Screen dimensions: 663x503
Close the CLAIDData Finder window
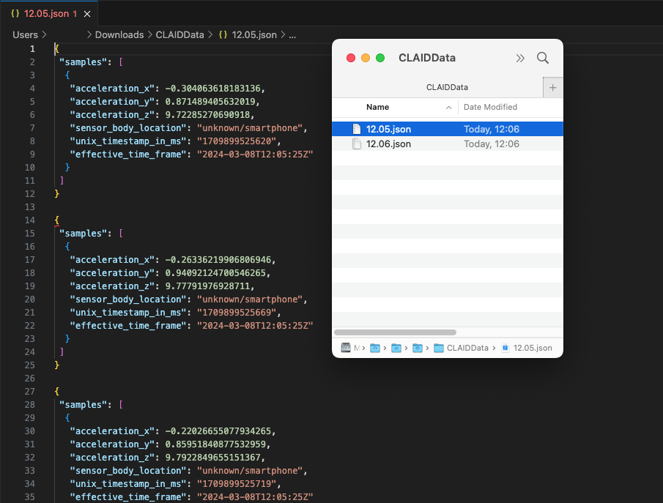350,58
